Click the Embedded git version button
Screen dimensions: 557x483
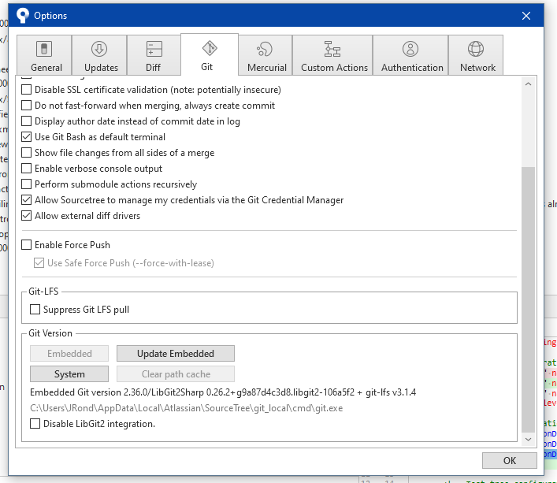pos(69,353)
